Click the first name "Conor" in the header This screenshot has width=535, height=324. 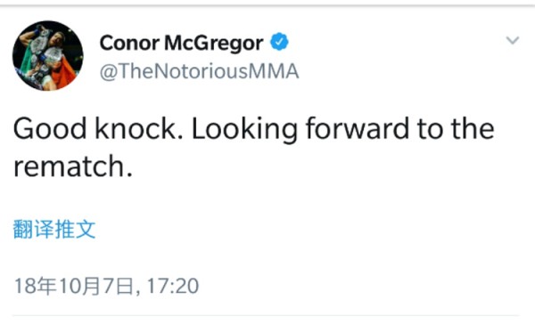tap(129, 44)
